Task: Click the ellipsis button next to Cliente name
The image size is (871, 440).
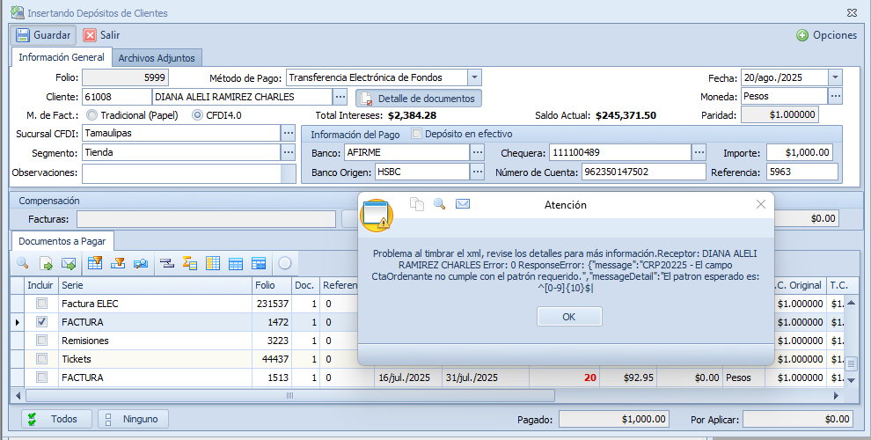Action: click(x=340, y=97)
